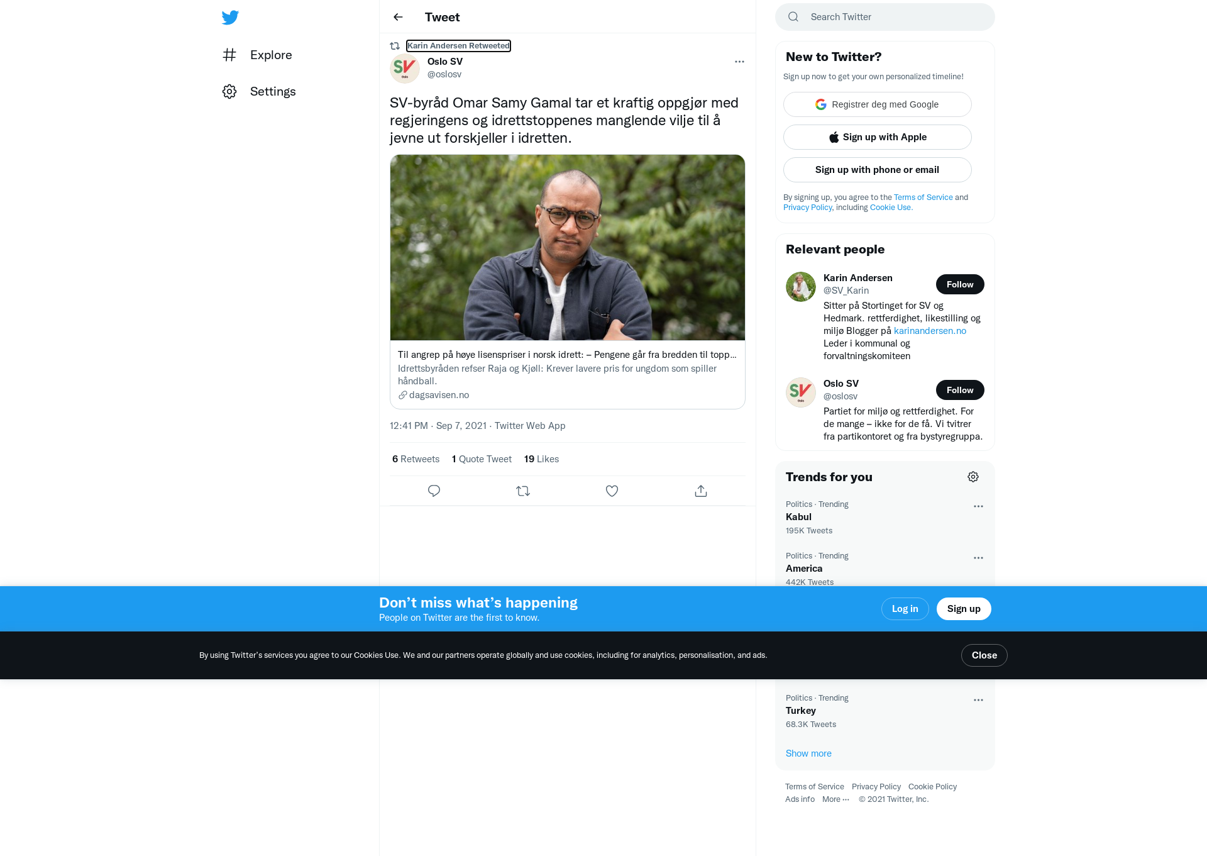Open karinandersen.no link in bio
The width and height of the screenshot is (1207, 856).
(x=930, y=331)
